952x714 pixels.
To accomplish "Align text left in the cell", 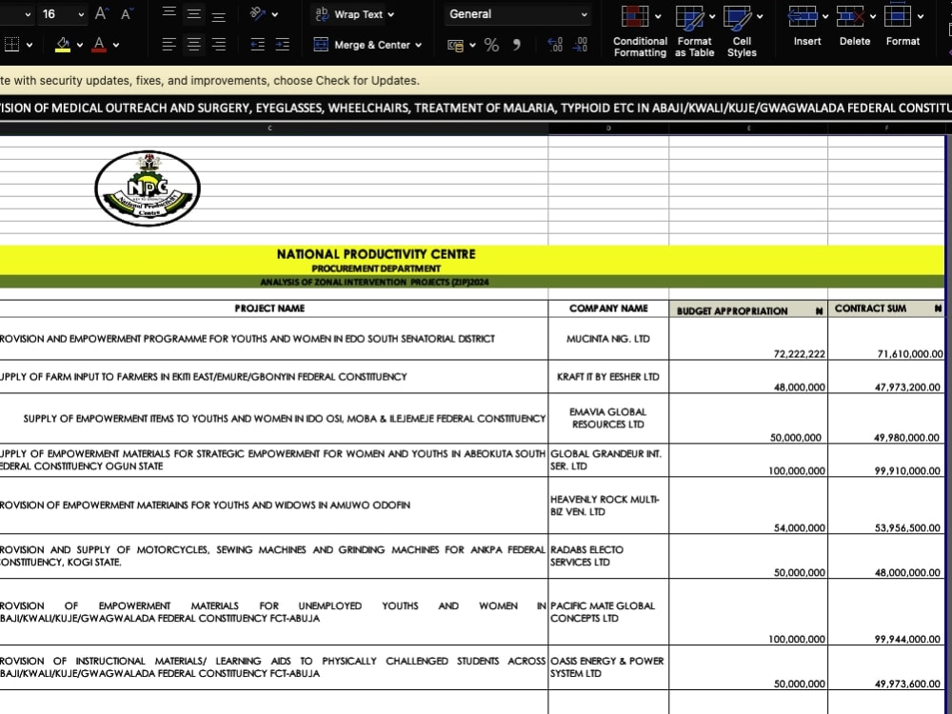I will [x=169, y=45].
